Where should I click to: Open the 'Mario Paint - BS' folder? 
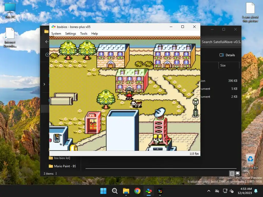pyautogui.click(x=62, y=166)
